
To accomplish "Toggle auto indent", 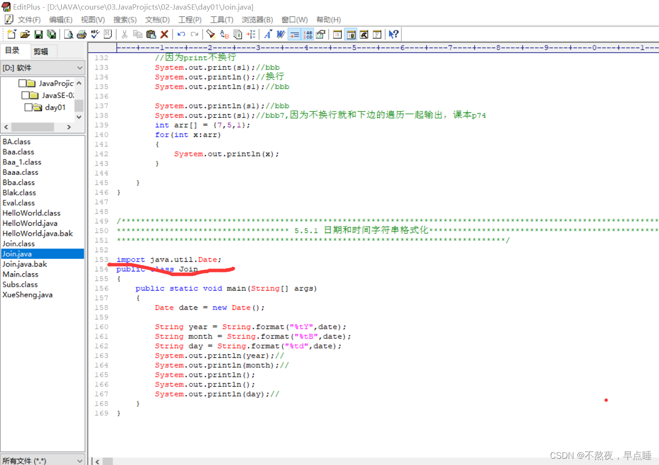I will point(294,34).
